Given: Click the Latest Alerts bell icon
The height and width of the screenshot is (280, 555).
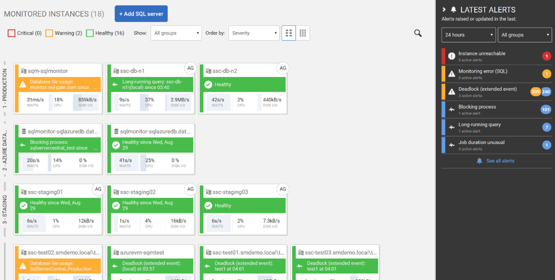Looking at the screenshot, I should [453, 10].
